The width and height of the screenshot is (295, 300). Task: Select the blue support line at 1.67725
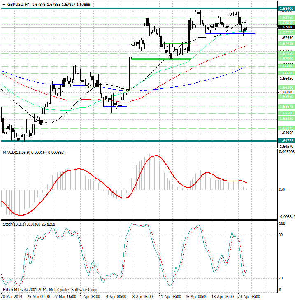pyautogui.click(x=230, y=33)
